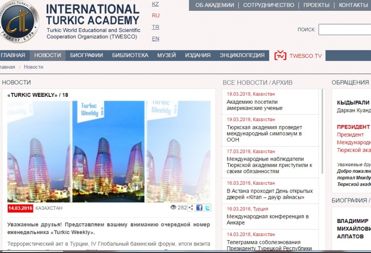Open the «TURKIC WEEKLY» / 18 article title
The height and width of the screenshot is (253, 371).
click(38, 95)
